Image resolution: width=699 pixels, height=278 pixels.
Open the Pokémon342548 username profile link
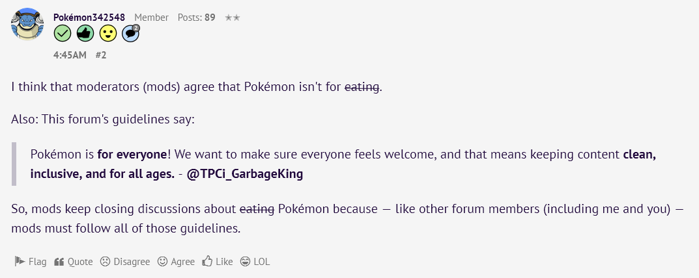[89, 18]
